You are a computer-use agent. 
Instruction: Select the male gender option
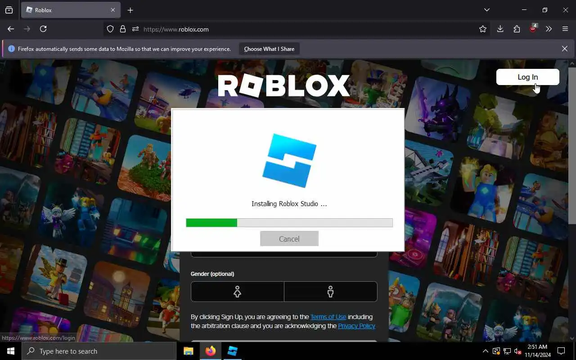331,292
